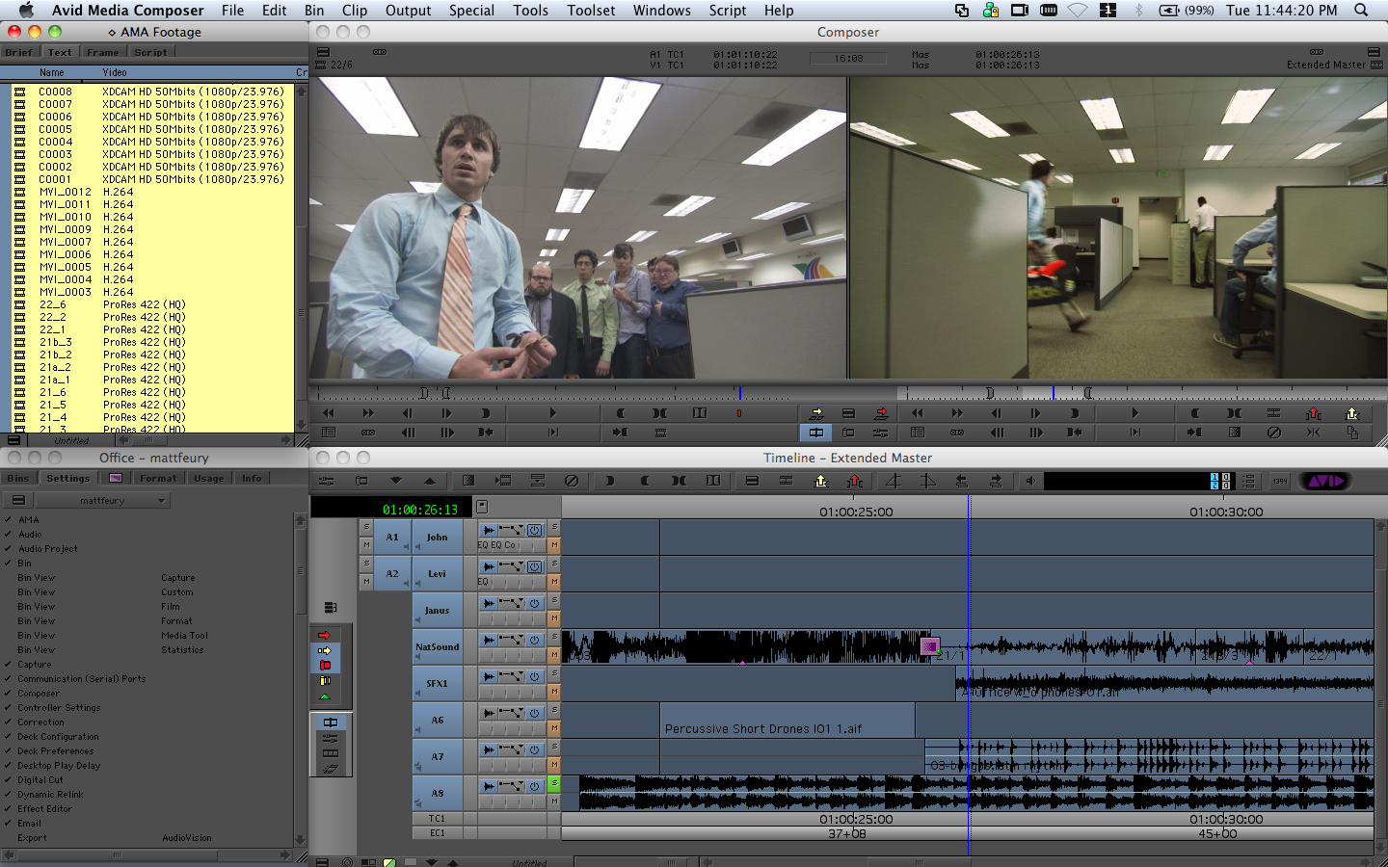Click the red Overwrite button between monitors

click(880, 413)
